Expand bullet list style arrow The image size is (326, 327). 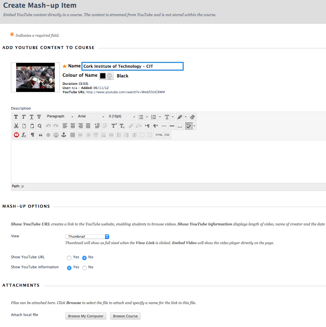pos(147,117)
